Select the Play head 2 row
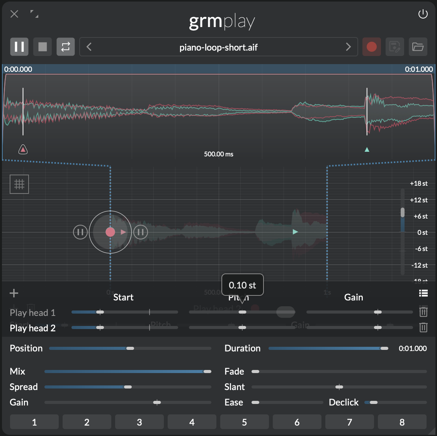 pos(33,328)
